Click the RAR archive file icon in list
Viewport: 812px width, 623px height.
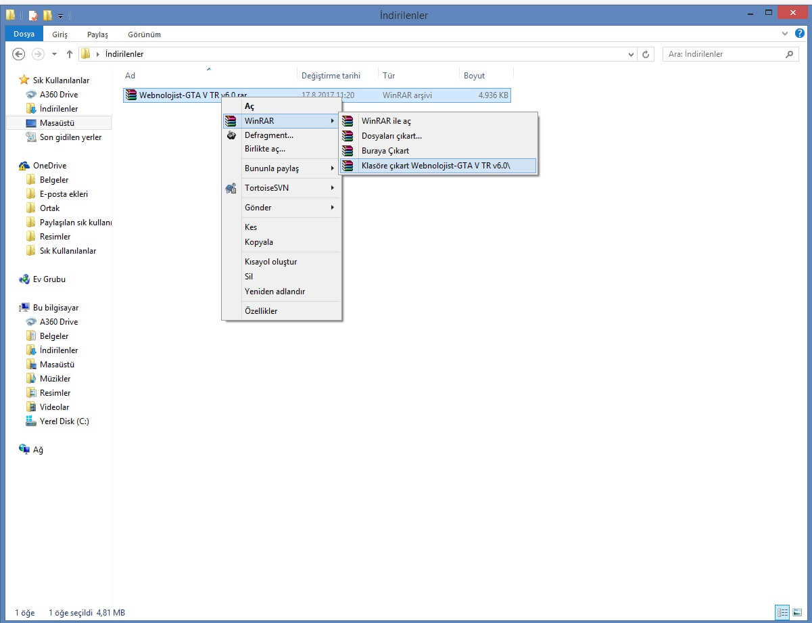pos(131,95)
